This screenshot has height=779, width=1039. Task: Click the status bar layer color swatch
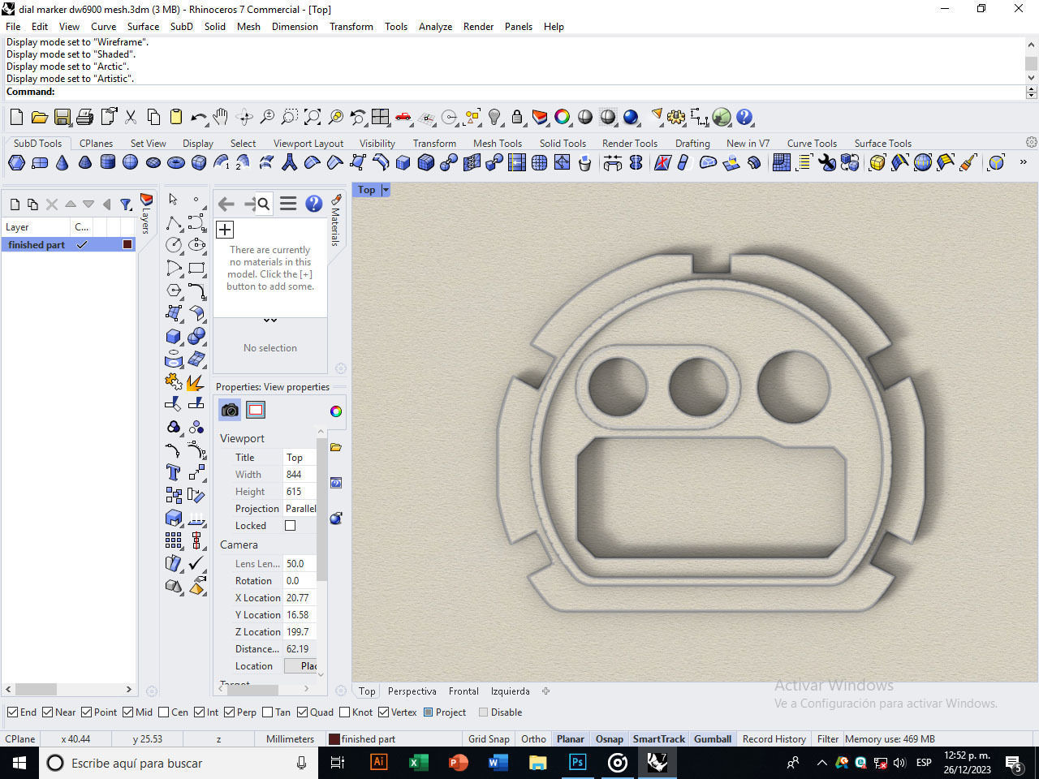pyautogui.click(x=334, y=739)
